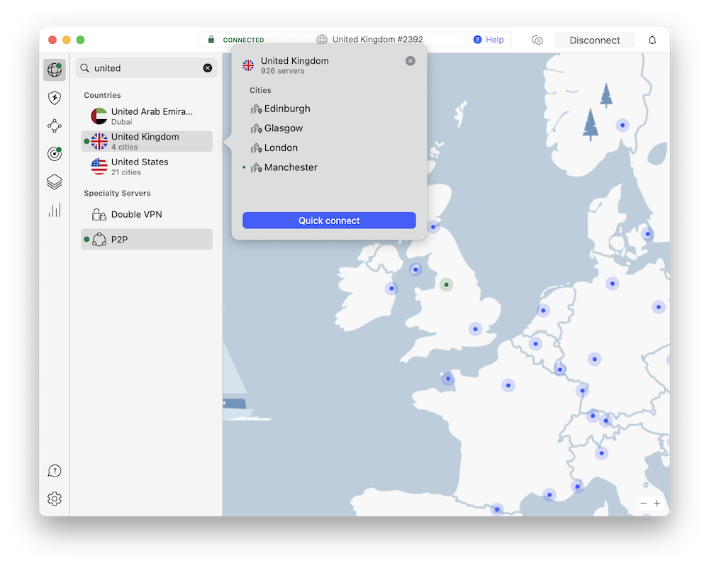Click the Double VPN padlocks icon
The height and width of the screenshot is (568, 709).
point(99,214)
